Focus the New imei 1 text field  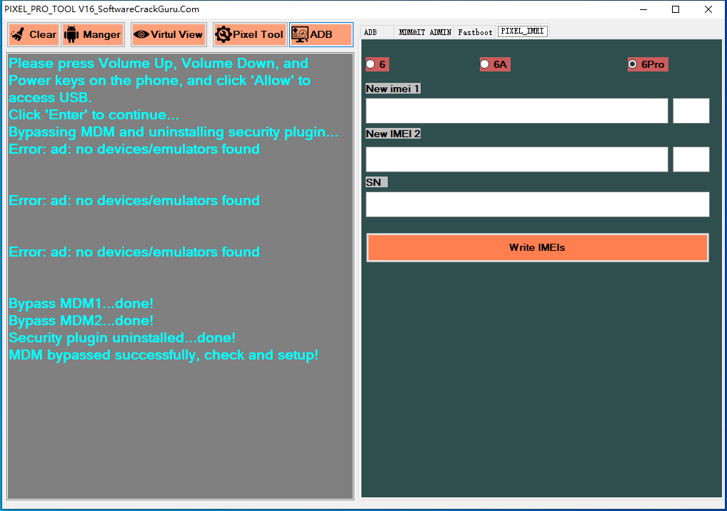(516, 111)
